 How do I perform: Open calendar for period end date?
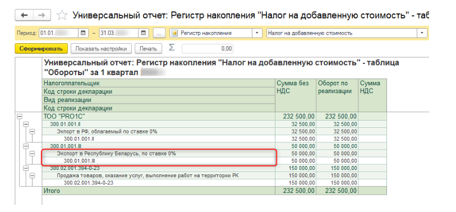click(x=144, y=33)
